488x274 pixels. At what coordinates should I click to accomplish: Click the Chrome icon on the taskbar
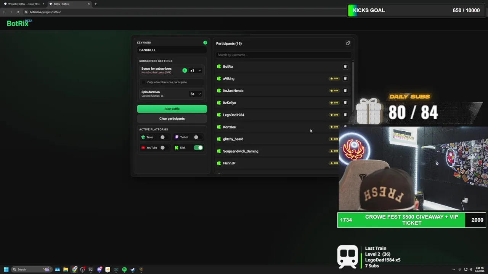tap(74, 269)
